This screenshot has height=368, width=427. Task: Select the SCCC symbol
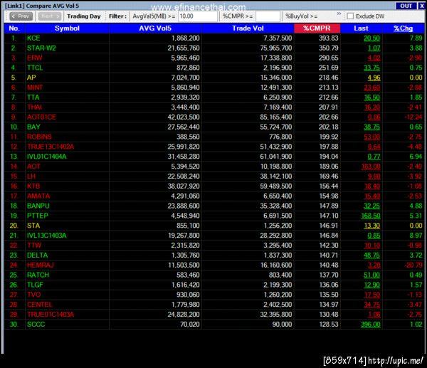coord(36,325)
